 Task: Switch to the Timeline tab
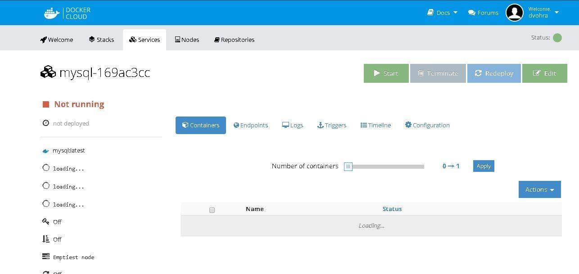tap(375, 125)
